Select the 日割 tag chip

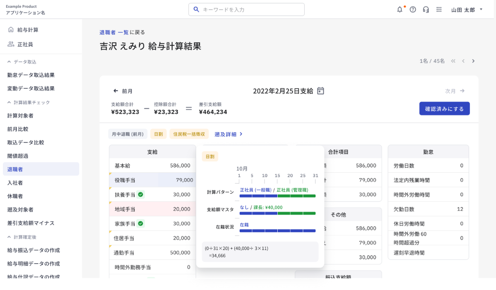(x=158, y=134)
